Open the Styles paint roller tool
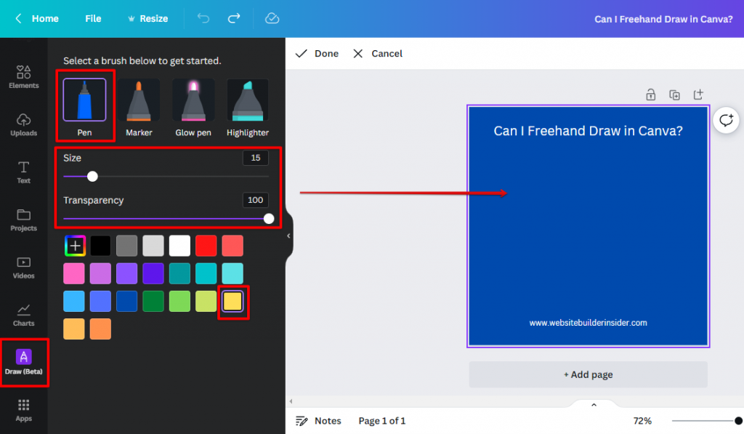Image resolution: width=744 pixels, height=434 pixels. coord(272,18)
